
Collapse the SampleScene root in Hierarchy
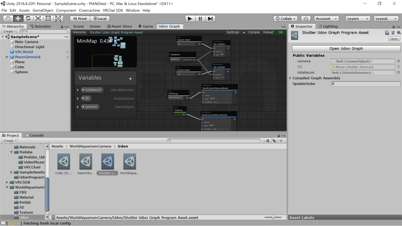pos(3,37)
